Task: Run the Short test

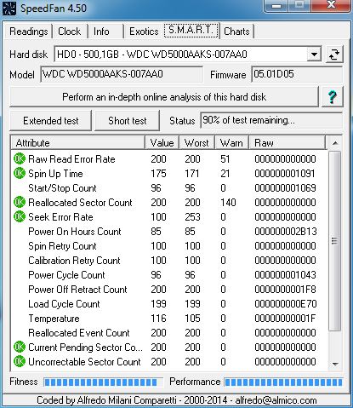Action: 128,121
